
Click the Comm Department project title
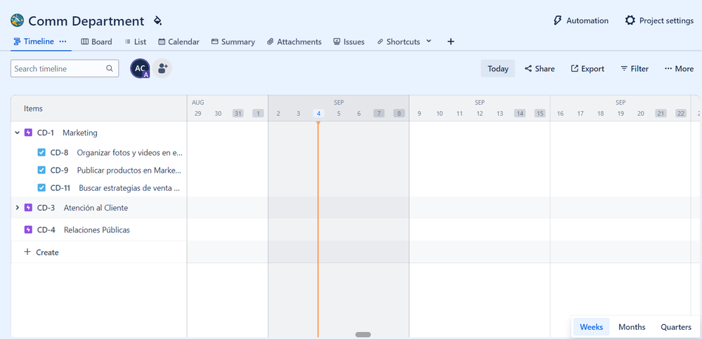(x=86, y=21)
